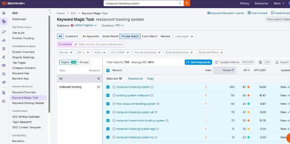Viewport: 290px width, 144px height.
Task: Switch to the Broad Match tab
Action: point(110,36)
